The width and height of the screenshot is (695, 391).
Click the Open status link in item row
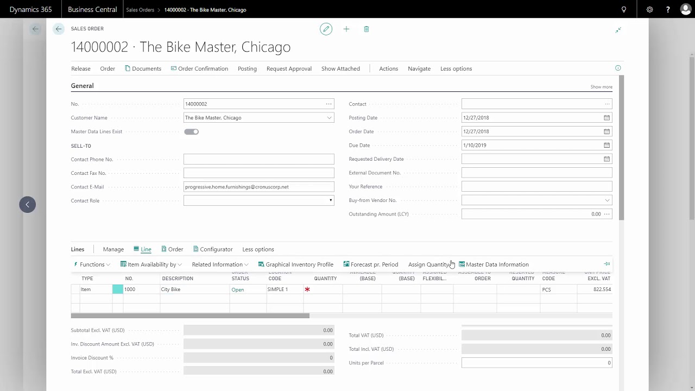[x=238, y=290]
